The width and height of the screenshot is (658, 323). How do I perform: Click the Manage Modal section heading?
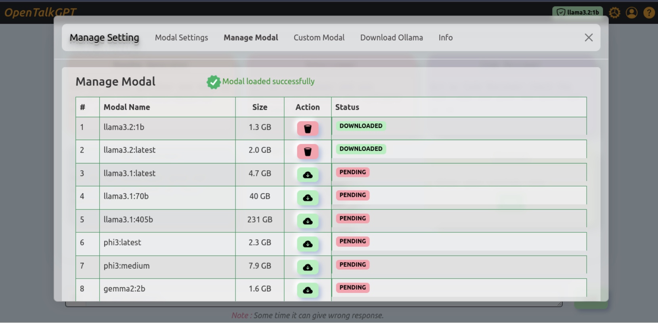click(x=115, y=82)
